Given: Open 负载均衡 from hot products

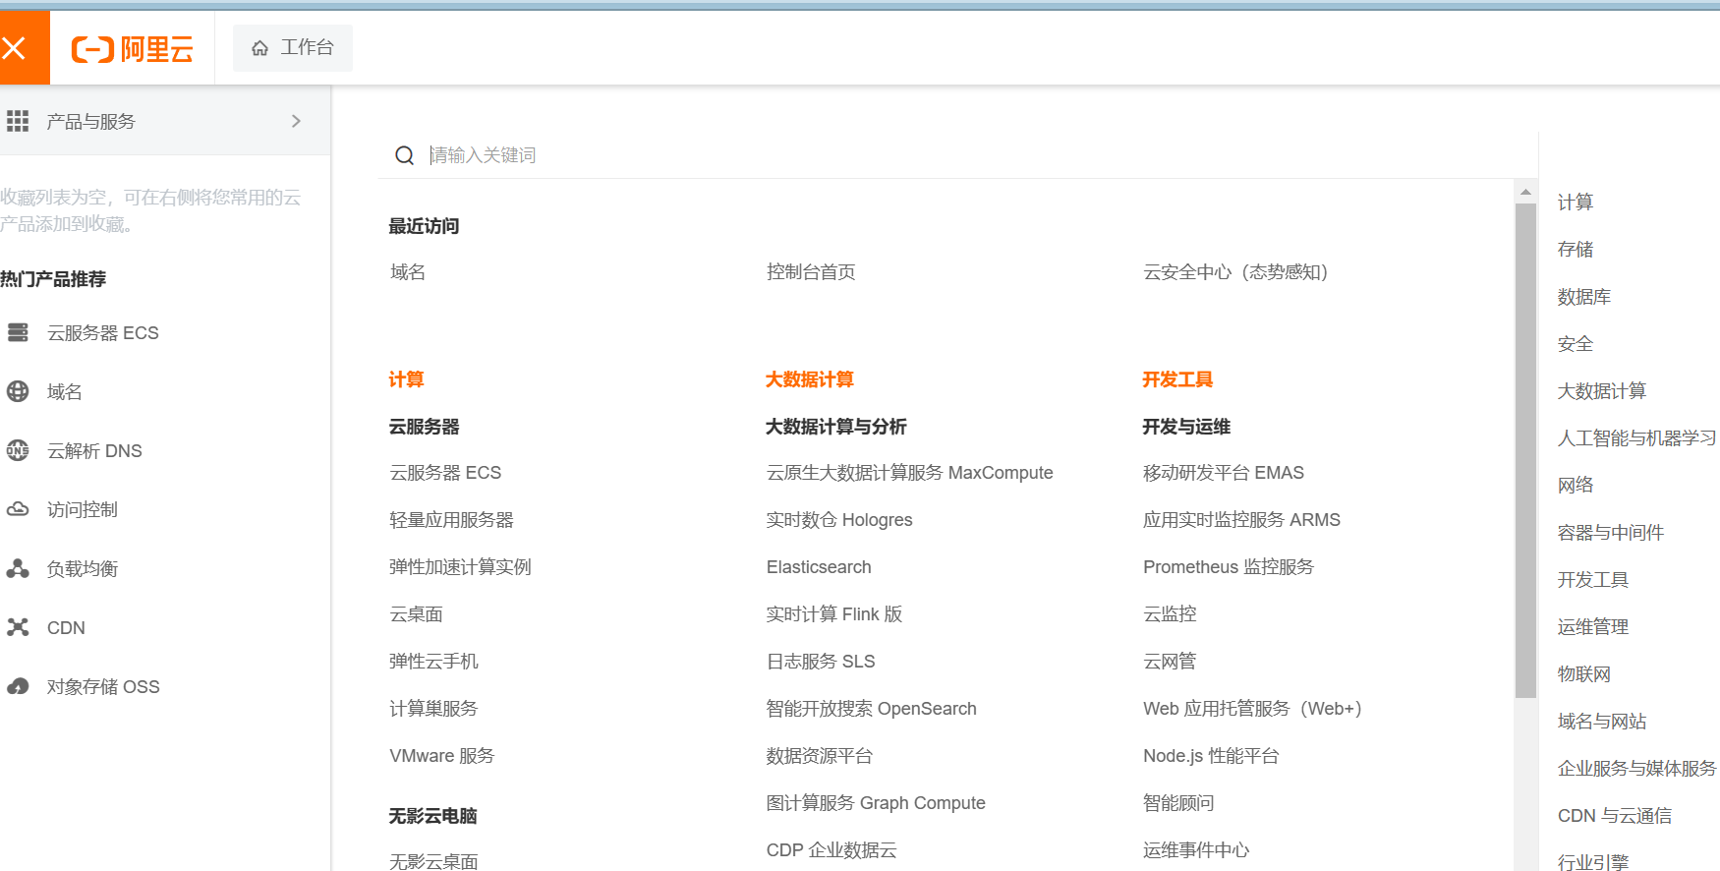Looking at the screenshot, I should (x=83, y=569).
